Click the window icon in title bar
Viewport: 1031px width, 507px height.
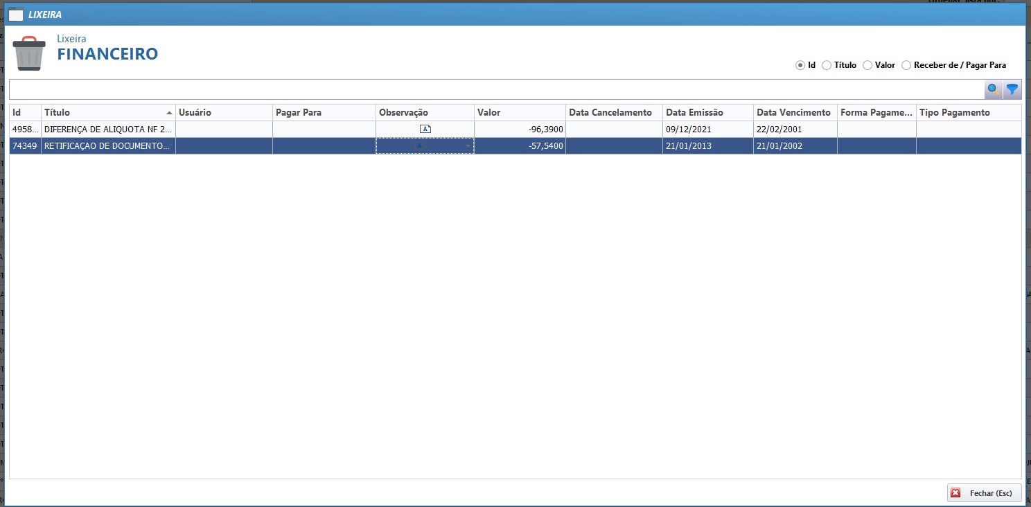15,14
